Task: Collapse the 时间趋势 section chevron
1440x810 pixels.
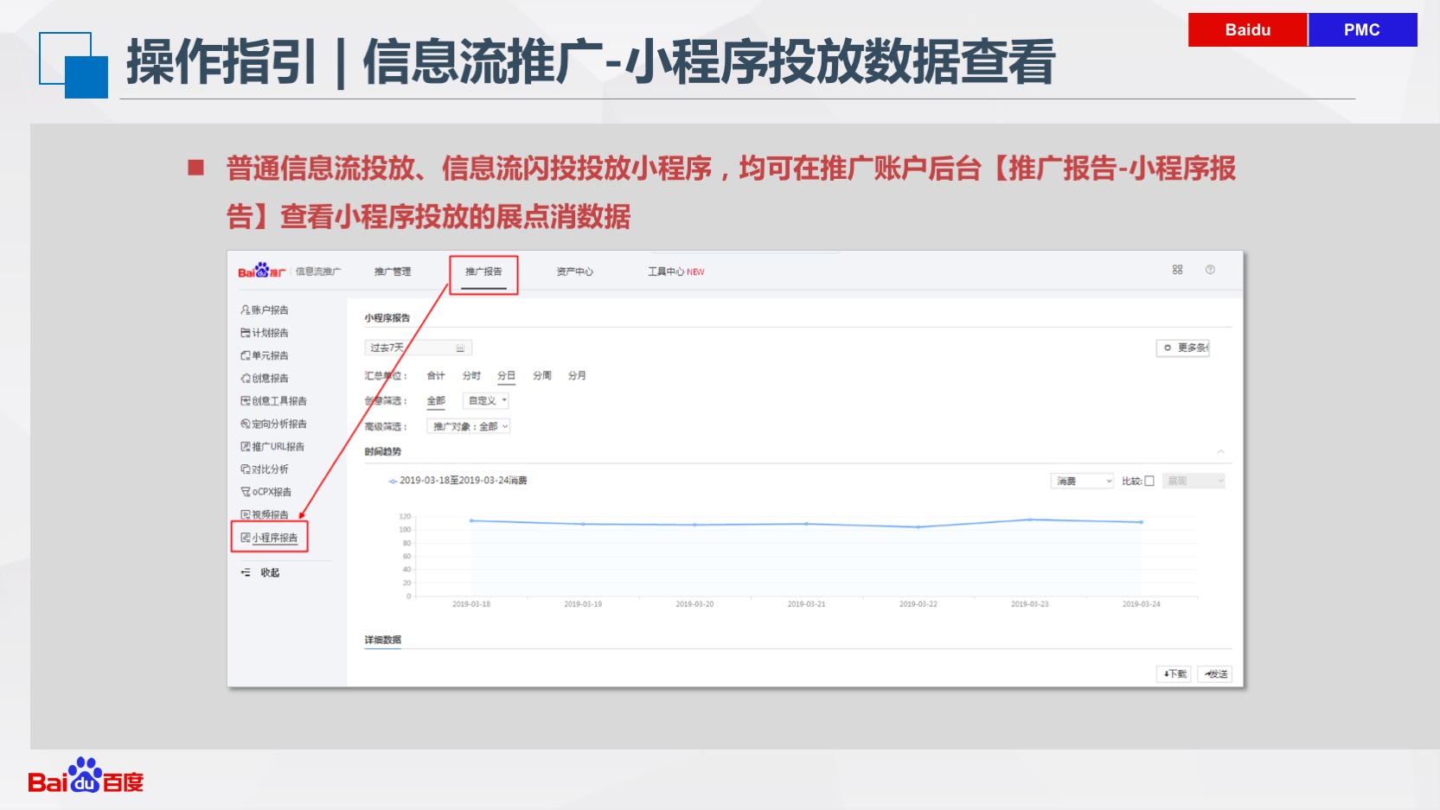Action: coord(1220,451)
